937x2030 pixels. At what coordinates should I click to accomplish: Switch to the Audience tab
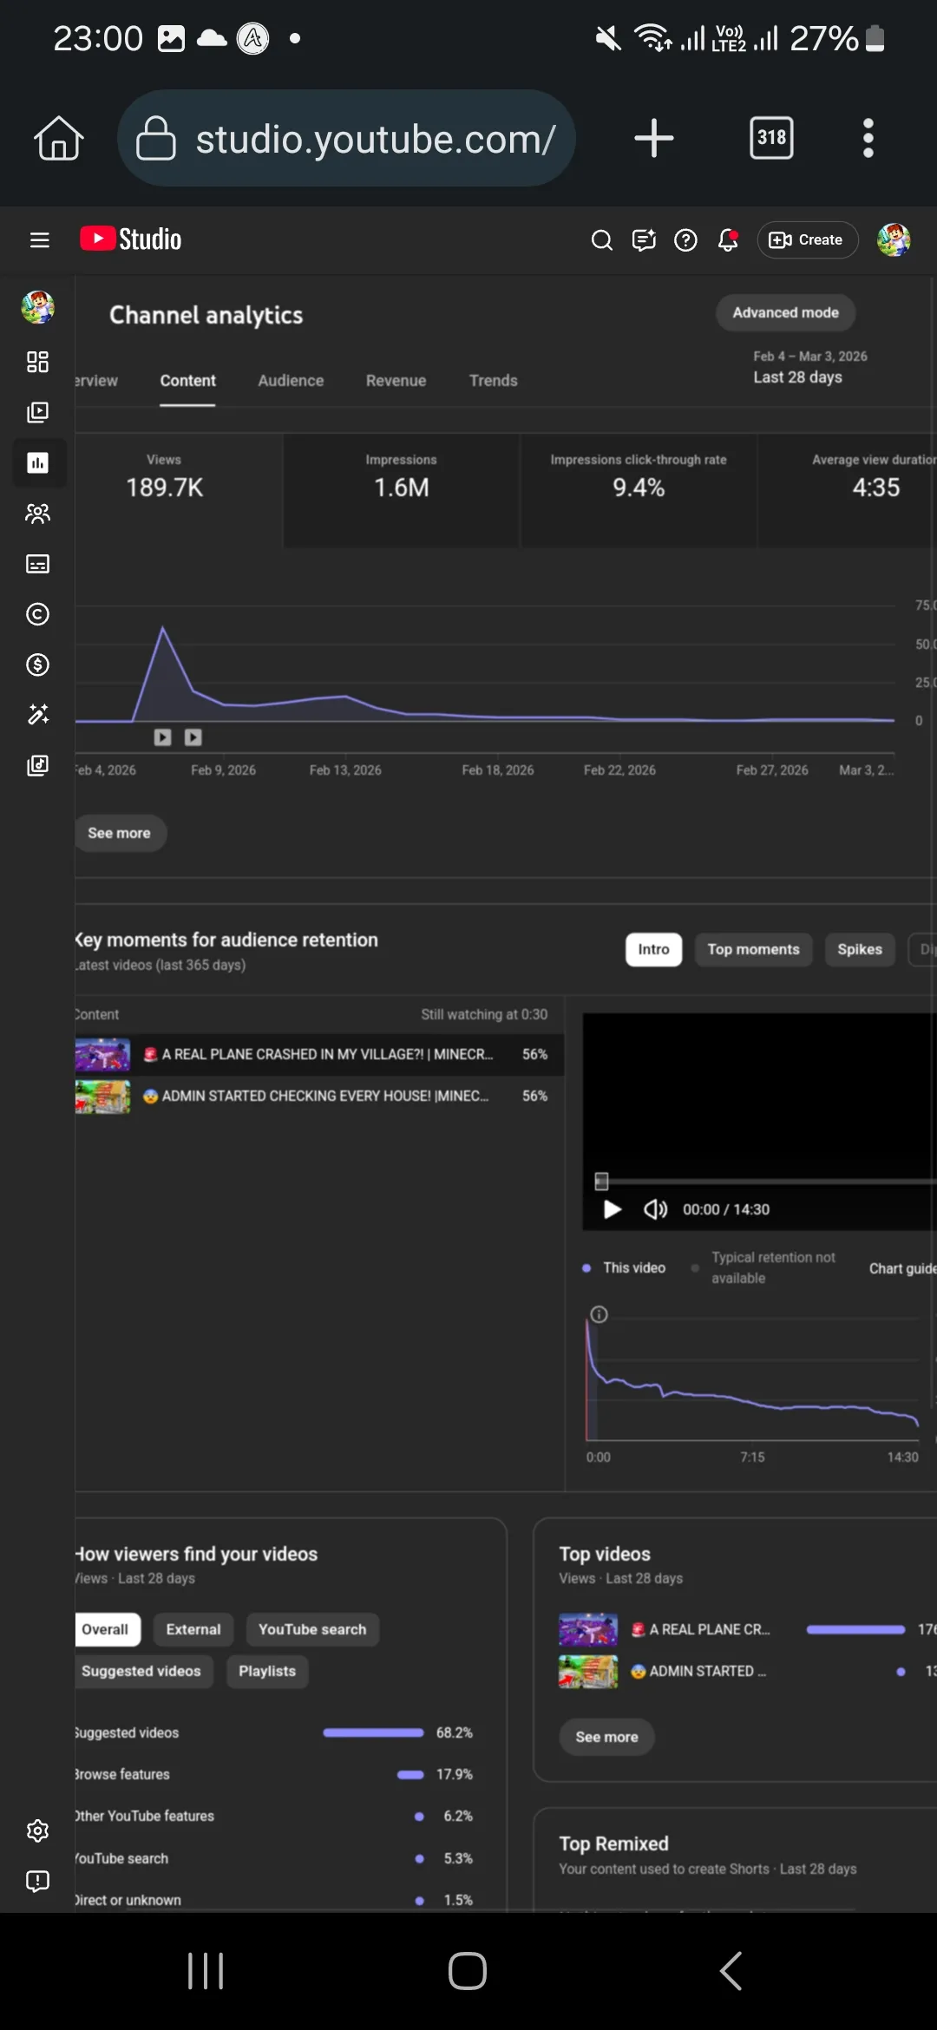click(x=291, y=381)
